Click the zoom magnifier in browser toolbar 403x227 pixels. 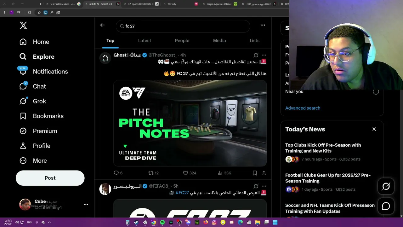pos(52,12)
